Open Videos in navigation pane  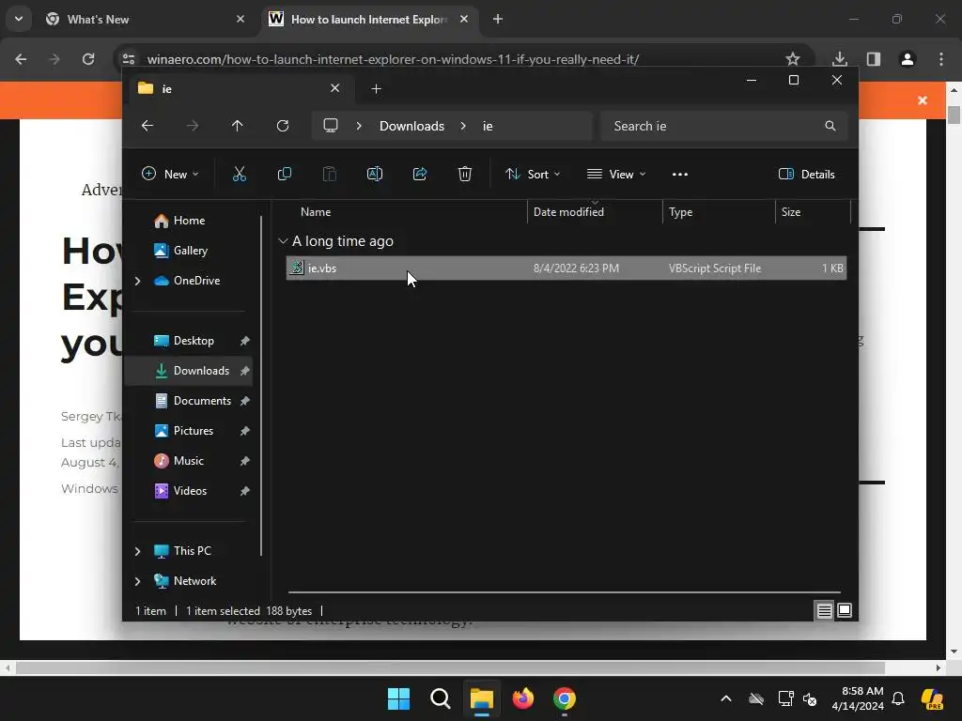pyautogui.click(x=189, y=491)
